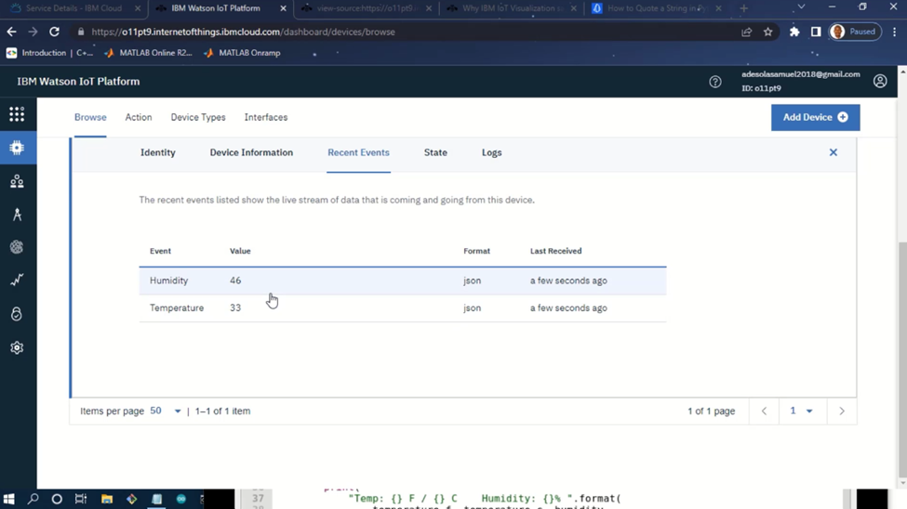The height and width of the screenshot is (509, 907).
Task: Toggle the browser side panel icon
Action: [x=816, y=32]
